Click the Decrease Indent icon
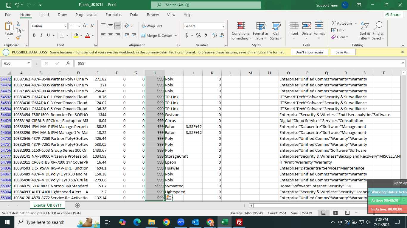This screenshot has width=407, height=228. click(127, 35)
